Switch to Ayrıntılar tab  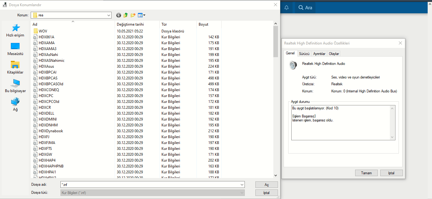click(319, 54)
